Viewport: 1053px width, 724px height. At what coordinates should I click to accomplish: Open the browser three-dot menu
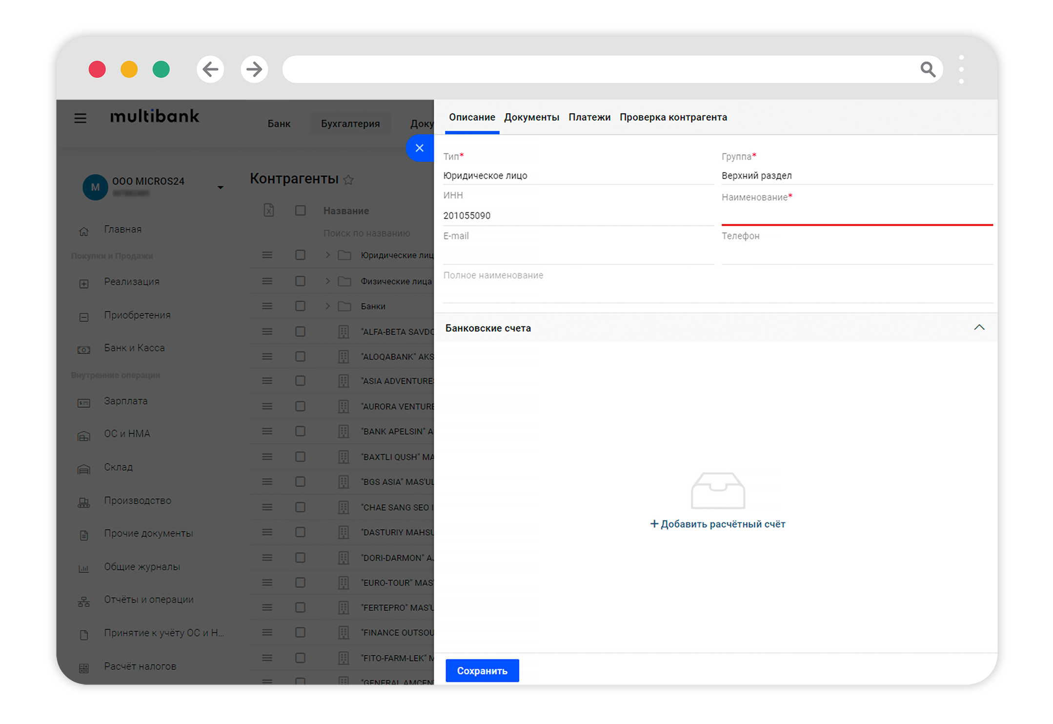tap(961, 69)
